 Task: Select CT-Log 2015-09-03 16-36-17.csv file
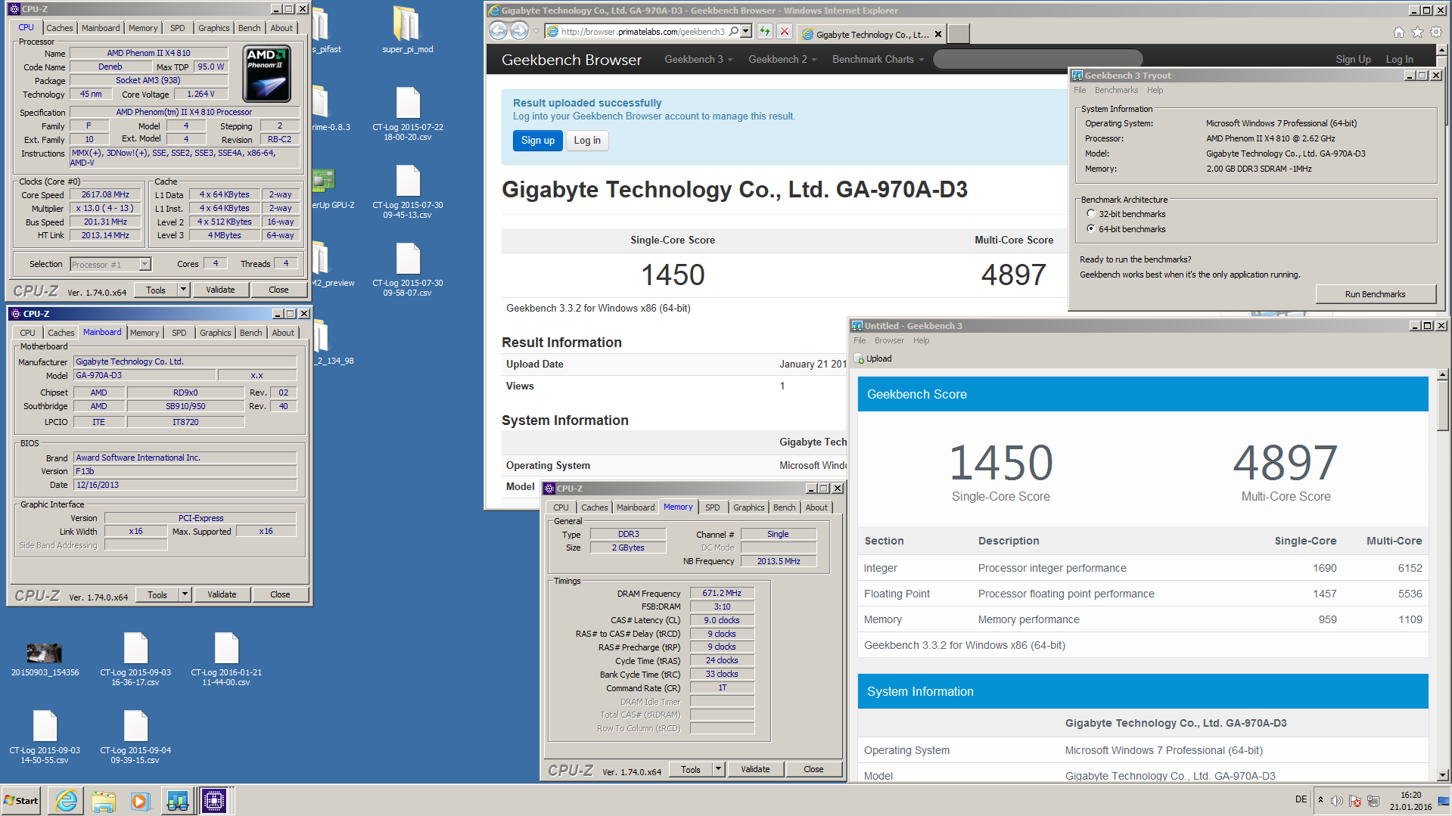(135, 659)
